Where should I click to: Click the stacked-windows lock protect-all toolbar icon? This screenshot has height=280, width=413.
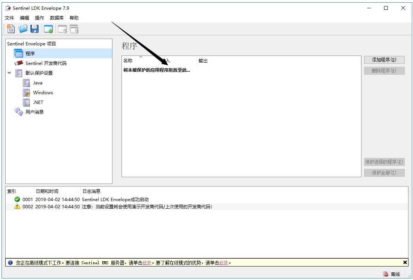click(74, 29)
